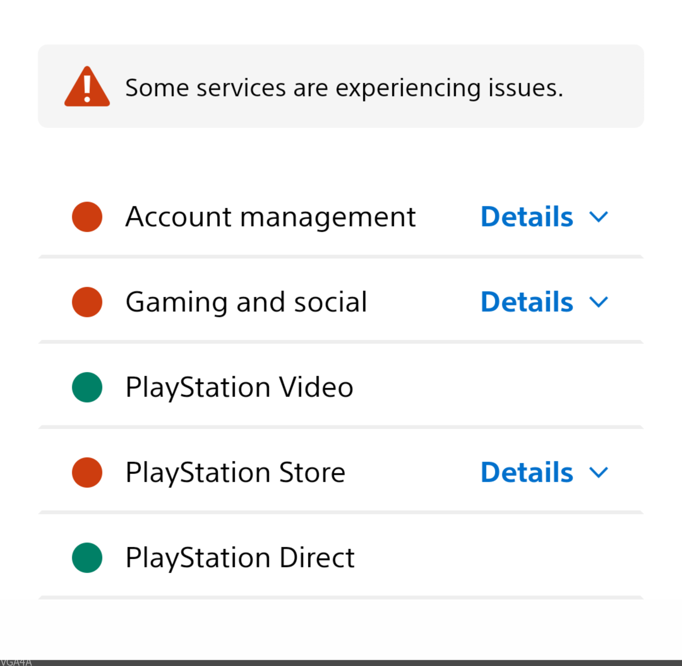The width and height of the screenshot is (682, 666).
Task: Click Account management red status dot
Action: point(87,217)
